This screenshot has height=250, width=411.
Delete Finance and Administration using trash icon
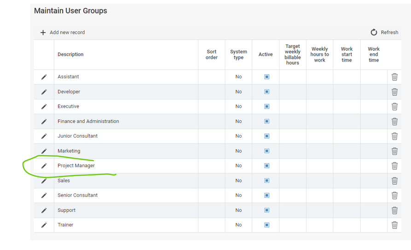[394, 122]
